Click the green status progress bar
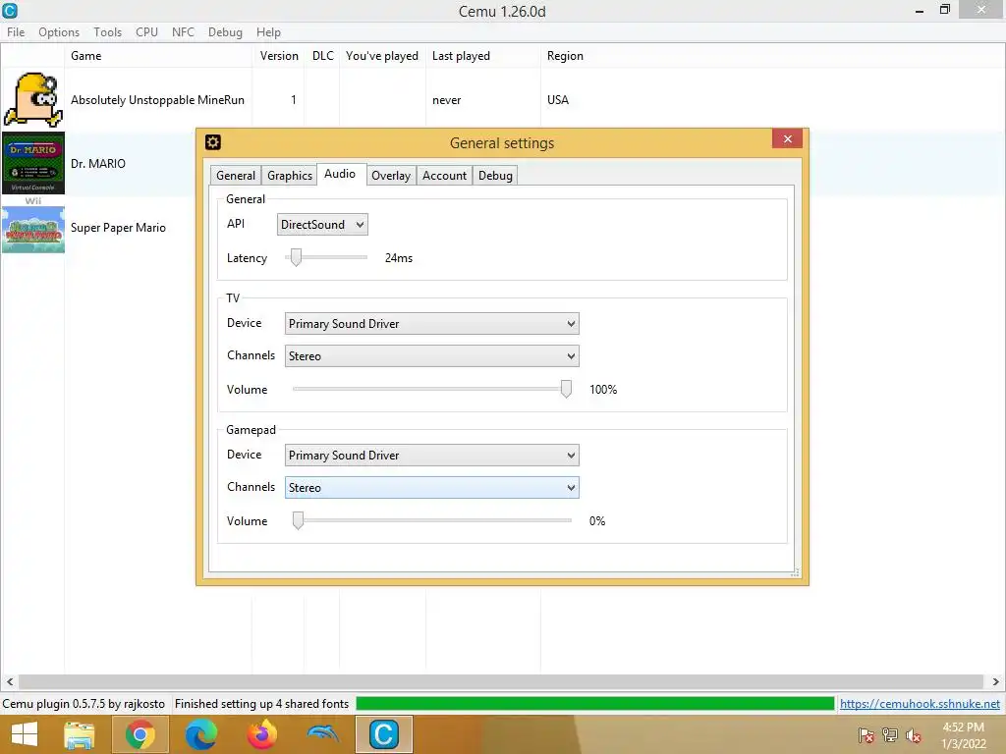The width and height of the screenshot is (1006, 754). 594,704
